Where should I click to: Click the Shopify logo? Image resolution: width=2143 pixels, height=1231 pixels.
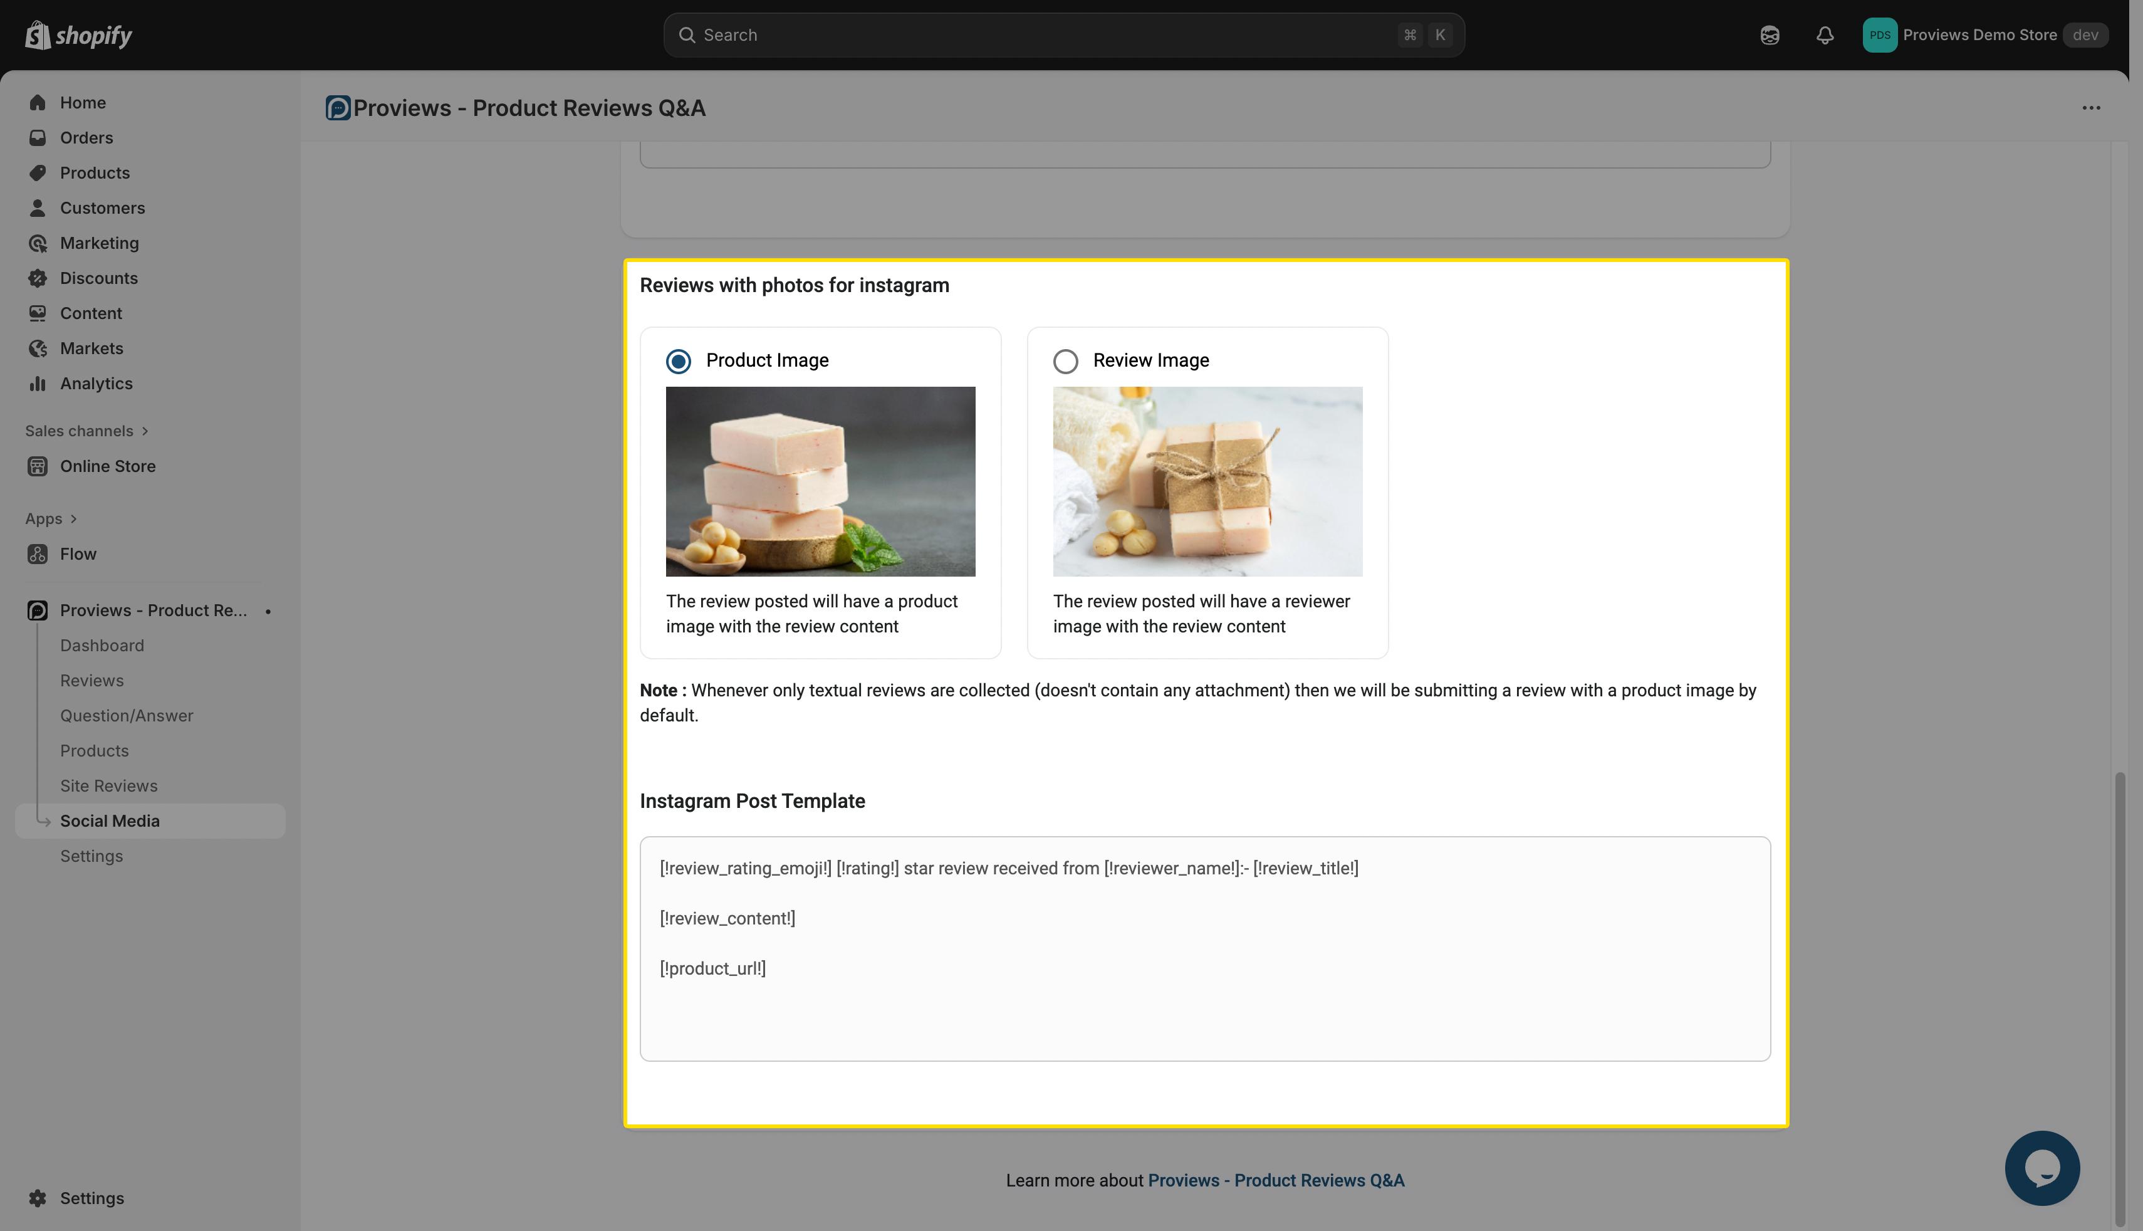pyautogui.click(x=78, y=34)
